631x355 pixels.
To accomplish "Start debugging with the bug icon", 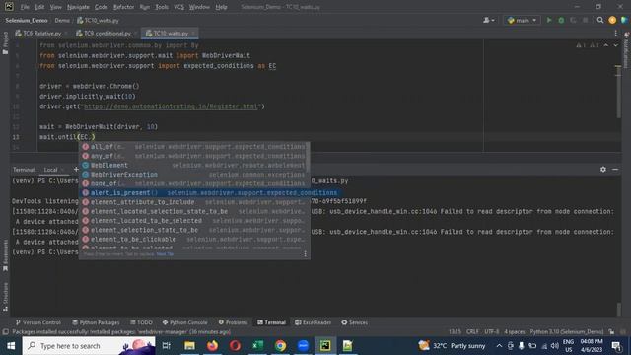I will pos(561,20).
